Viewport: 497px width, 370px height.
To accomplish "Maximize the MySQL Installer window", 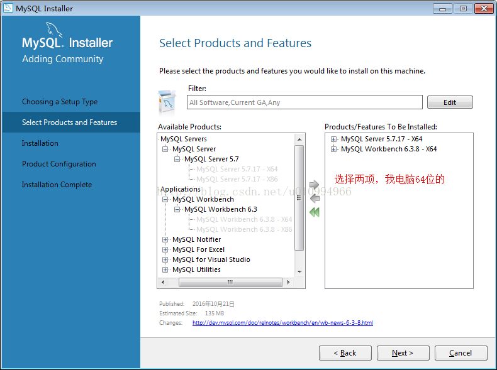I will pos(463,9).
